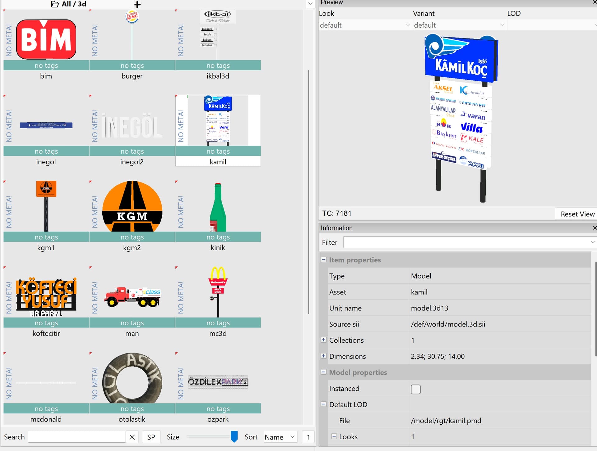Select the mc3d sign thumbnail
Image resolution: width=597 pixels, height=451 pixels.
(x=218, y=292)
